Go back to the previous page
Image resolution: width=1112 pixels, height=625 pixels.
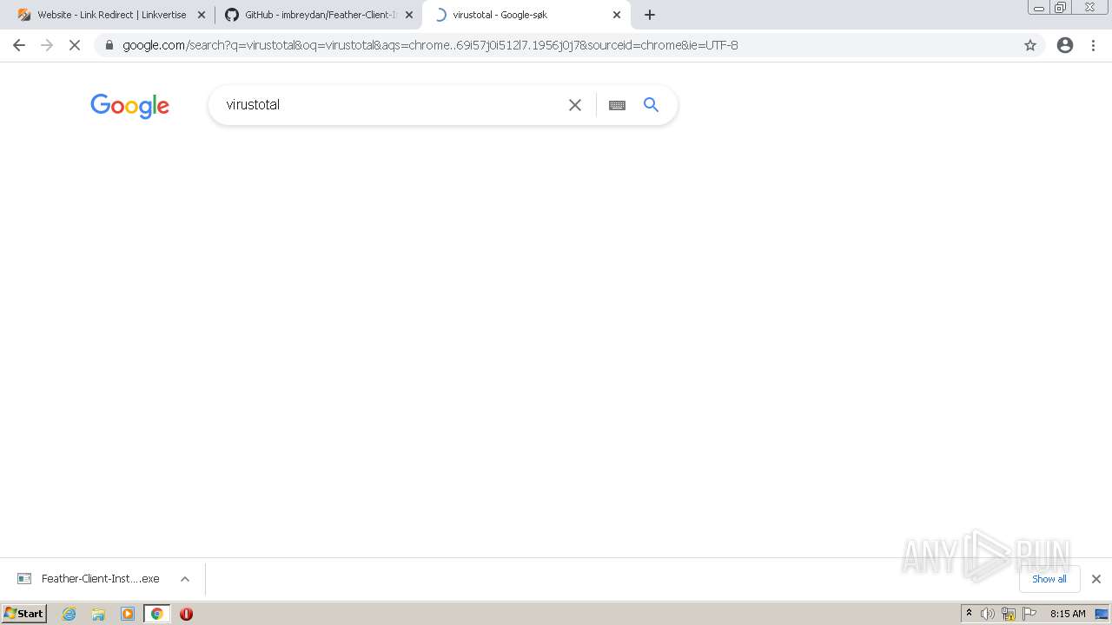coord(19,45)
